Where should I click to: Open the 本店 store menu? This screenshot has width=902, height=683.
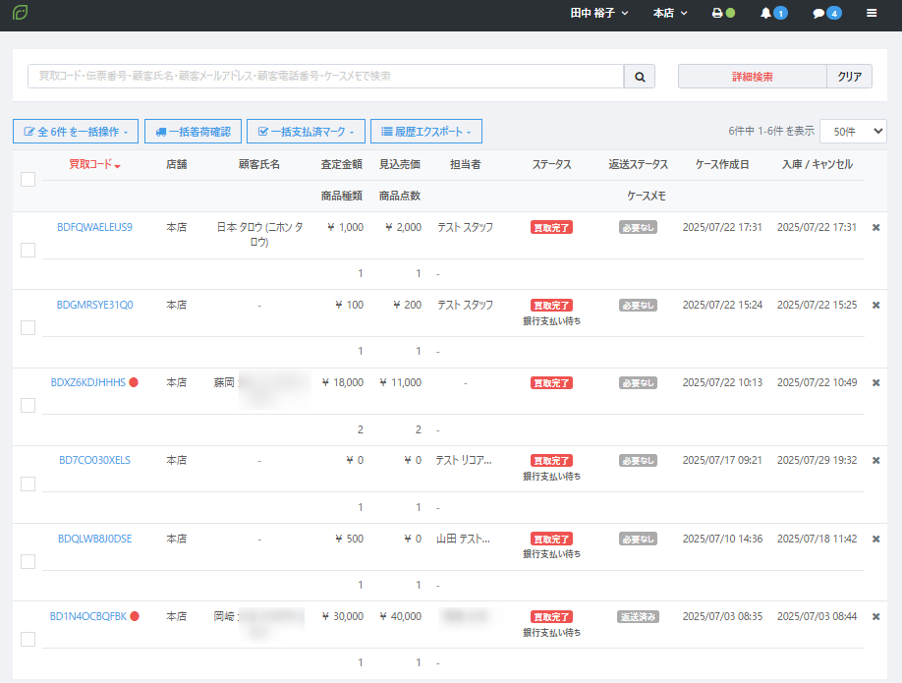tap(670, 14)
